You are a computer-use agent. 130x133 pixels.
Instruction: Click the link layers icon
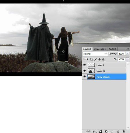(x=88, y=131)
